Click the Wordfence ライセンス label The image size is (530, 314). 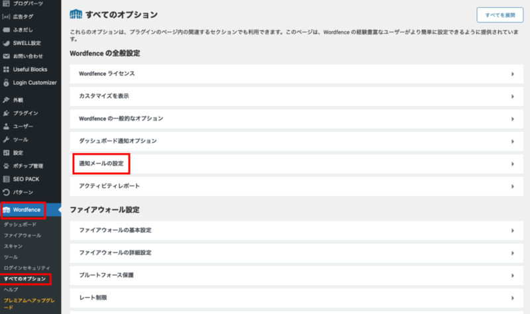click(x=107, y=74)
